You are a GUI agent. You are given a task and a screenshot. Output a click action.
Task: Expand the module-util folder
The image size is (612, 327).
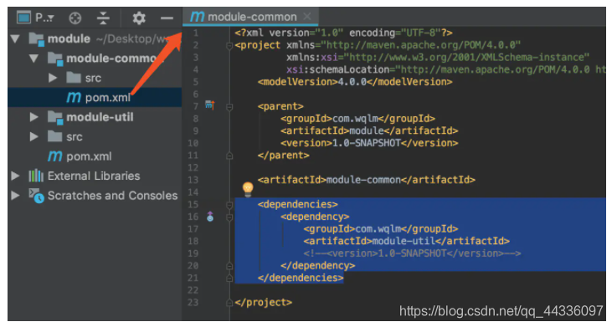click(x=34, y=117)
